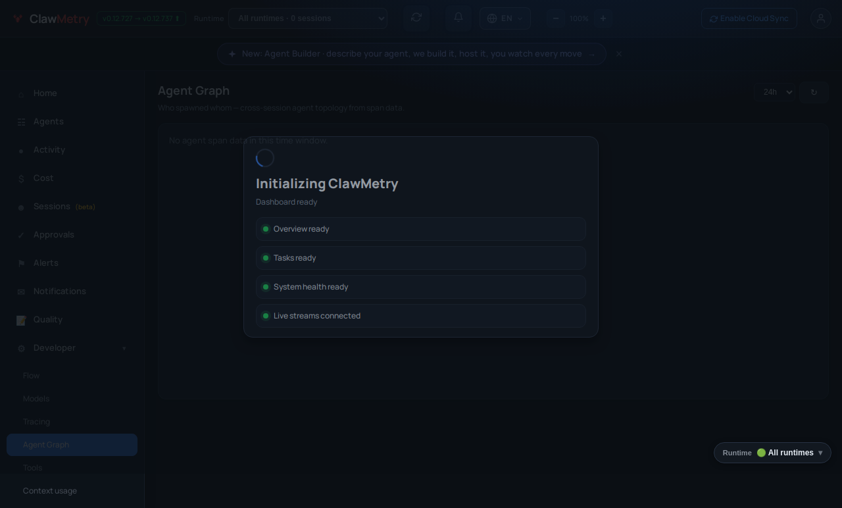This screenshot has height=508, width=842.
Task: Click the Agent Graph page heading
Action: 193,91
